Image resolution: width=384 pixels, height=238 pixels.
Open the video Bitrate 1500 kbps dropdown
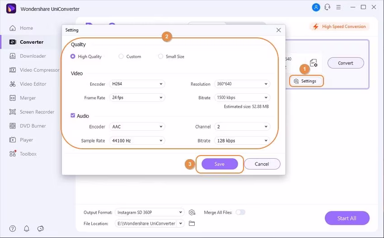(x=242, y=97)
